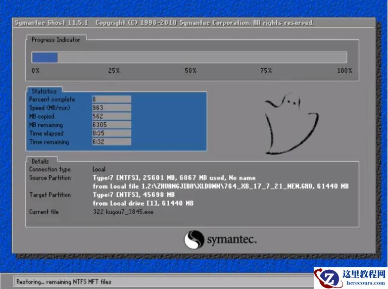Click the Connection type label
388x289 pixels.
50,169
